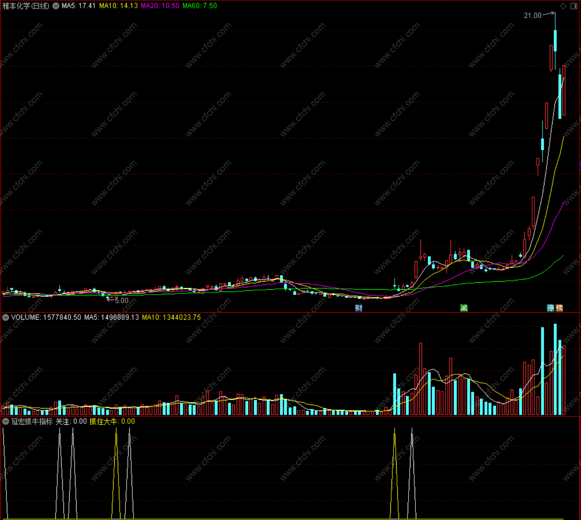Click the tallest cyan candle near 21.00
The height and width of the screenshot is (520, 581).
point(555,40)
